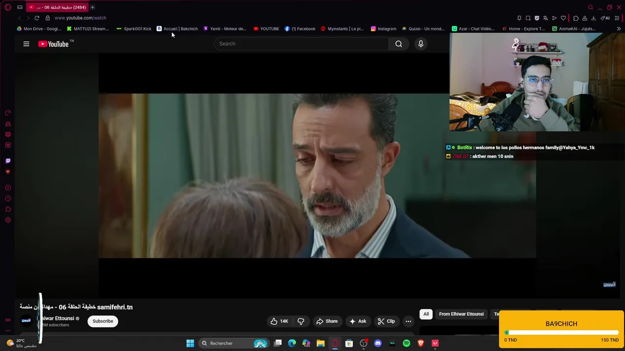625x351 pixels.
Task: Select the All filter chip
Action: pyautogui.click(x=426, y=314)
